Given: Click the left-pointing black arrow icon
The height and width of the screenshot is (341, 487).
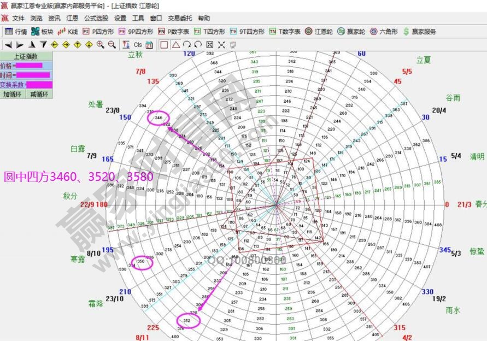Looking at the screenshot, I should [x=8, y=45].
